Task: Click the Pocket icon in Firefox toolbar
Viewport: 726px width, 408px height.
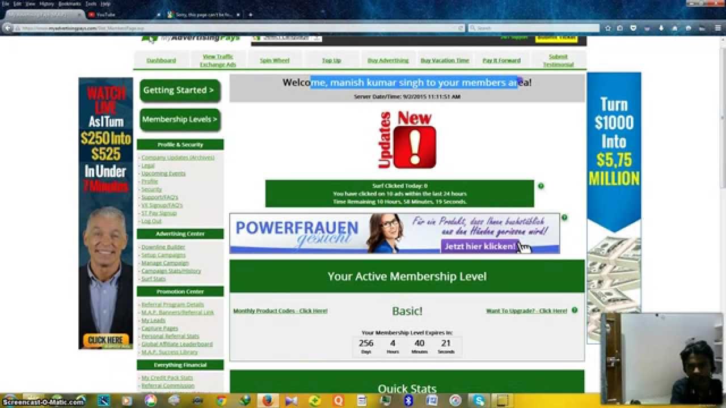Action: (633, 28)
